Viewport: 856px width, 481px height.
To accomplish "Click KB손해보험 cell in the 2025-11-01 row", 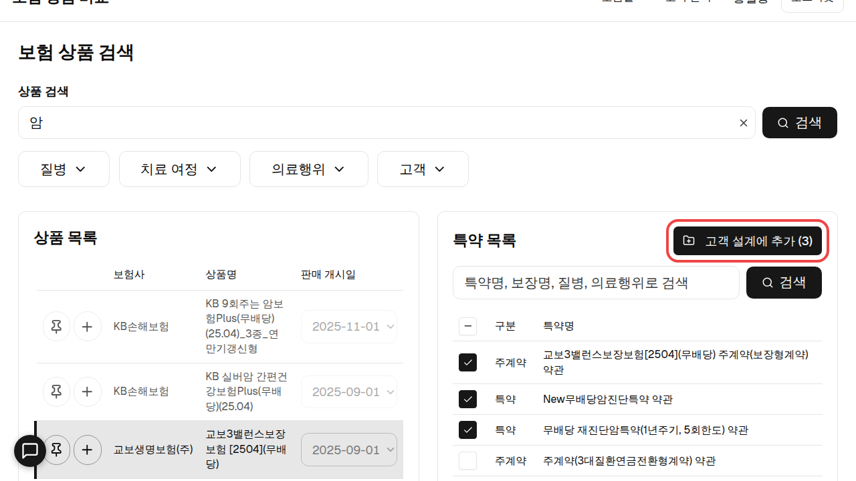I will pos(141,327).
